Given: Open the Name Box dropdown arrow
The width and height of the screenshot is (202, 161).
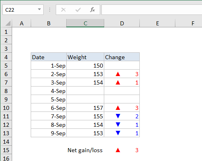Looking at the screenshot, I should click(39, 9).
